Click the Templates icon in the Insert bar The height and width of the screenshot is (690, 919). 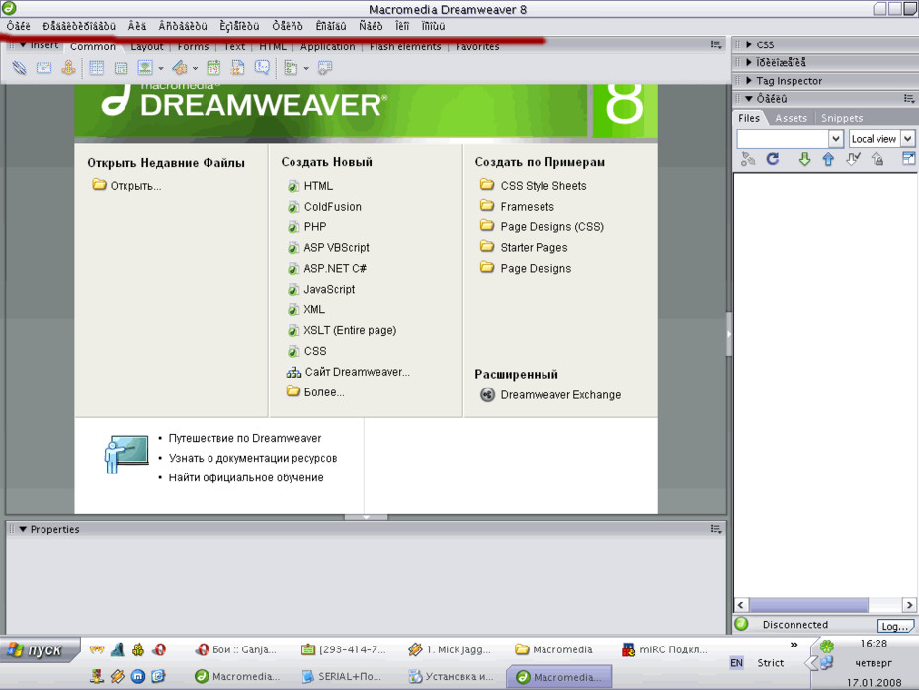click(291, 68)
